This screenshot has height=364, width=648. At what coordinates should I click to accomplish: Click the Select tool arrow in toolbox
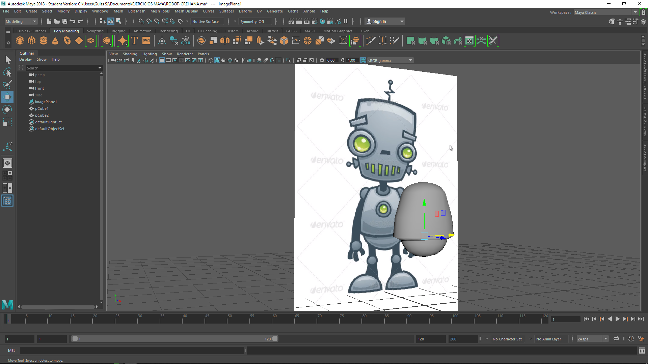7,60
